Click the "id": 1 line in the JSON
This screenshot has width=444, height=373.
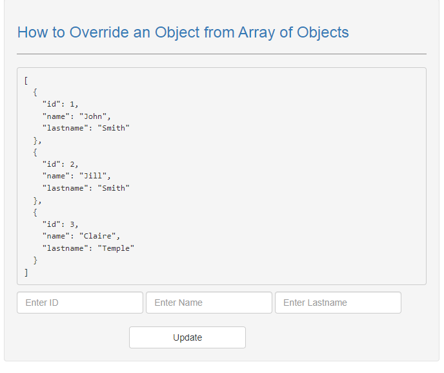click(x=60, y=104)
